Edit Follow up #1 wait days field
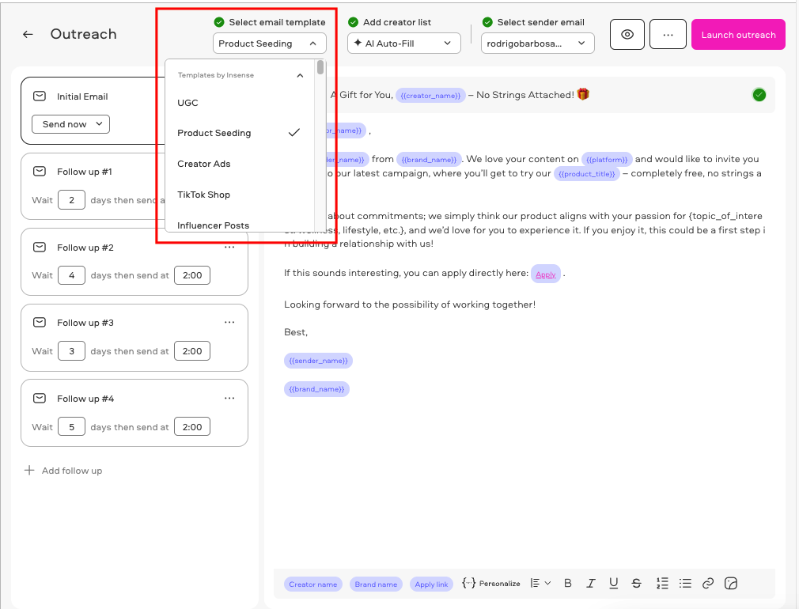This screenshot has width=799, height=609. [71, 200]
